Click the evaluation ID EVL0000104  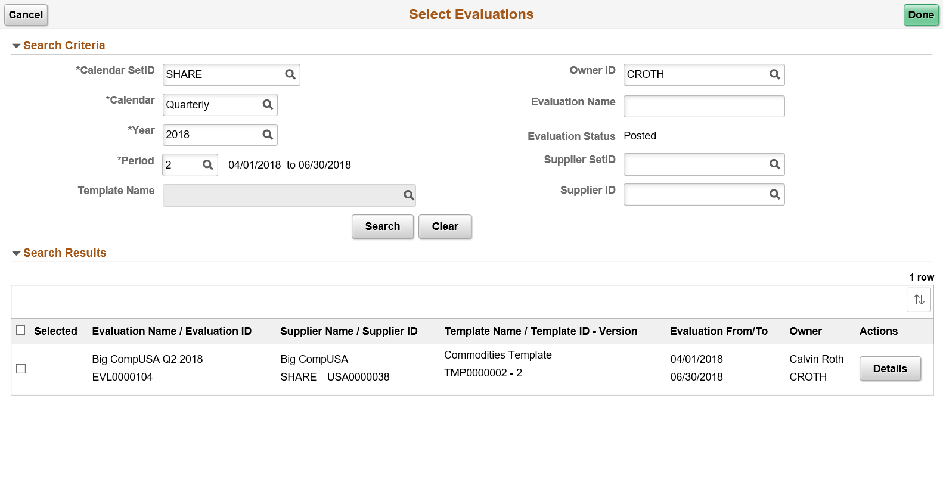(122, 377)
